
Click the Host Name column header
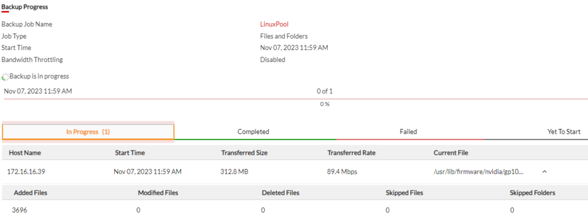[x=25, y=152]
